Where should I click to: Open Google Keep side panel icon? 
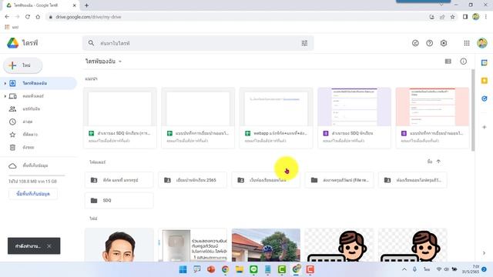tap(485, 81)
